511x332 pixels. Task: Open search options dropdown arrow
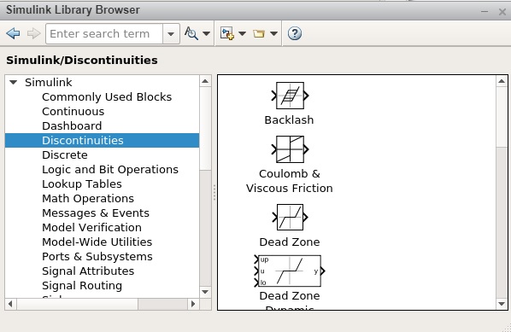click(206, 33)
